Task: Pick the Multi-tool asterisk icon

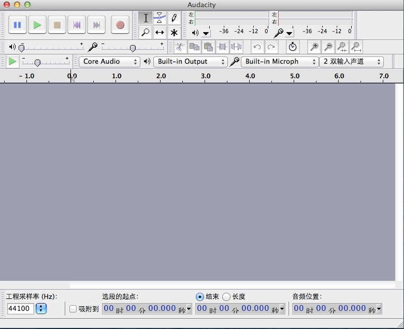Action: 174,32
